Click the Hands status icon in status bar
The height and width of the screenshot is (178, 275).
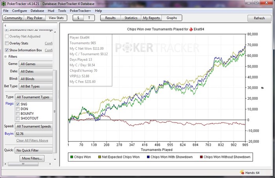pos(242,173)
